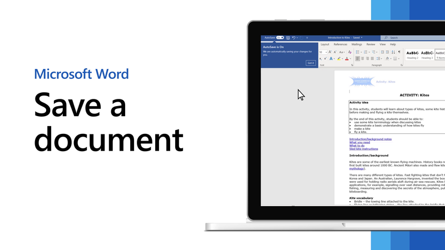
Task: Toggle superscript formatting
Action: tap(324, 58)
